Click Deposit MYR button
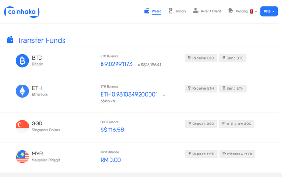The width and height of the screenshot is (282, 177). tap(201, 154)
